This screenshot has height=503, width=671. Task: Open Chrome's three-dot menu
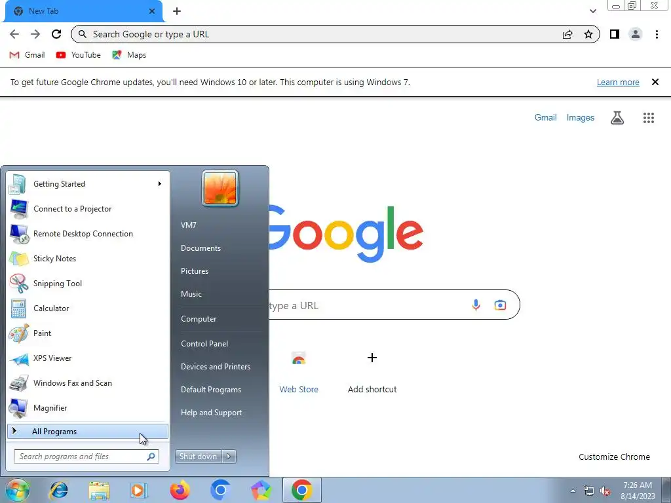[657, 34]
